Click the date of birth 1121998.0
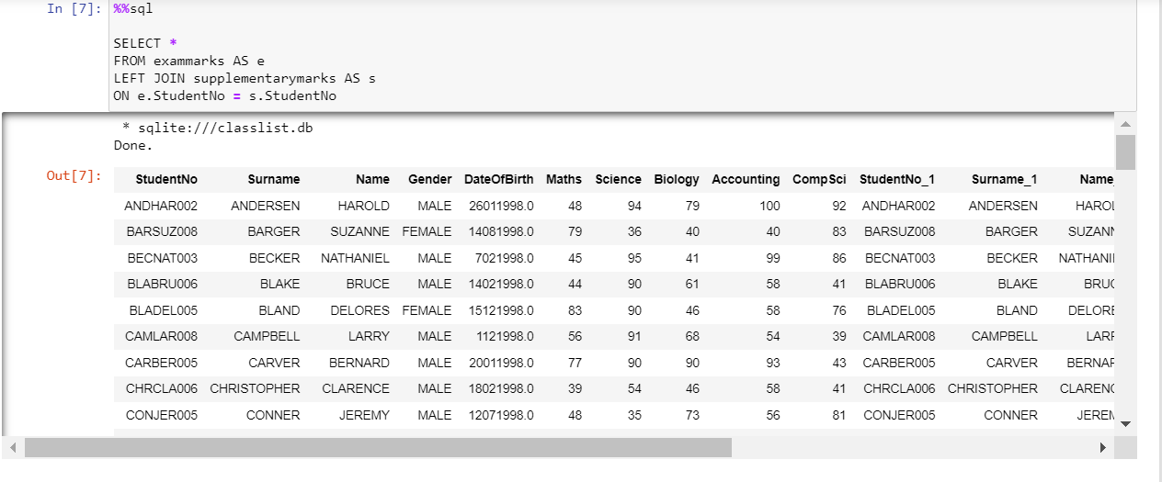 (505, 336)
